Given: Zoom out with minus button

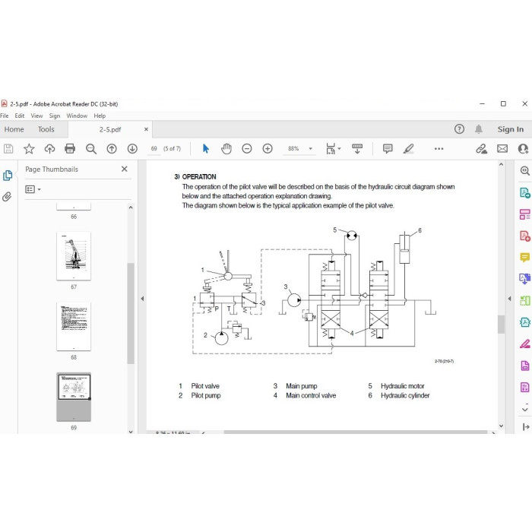Looking at the screenshot, I should coord(247,149).
